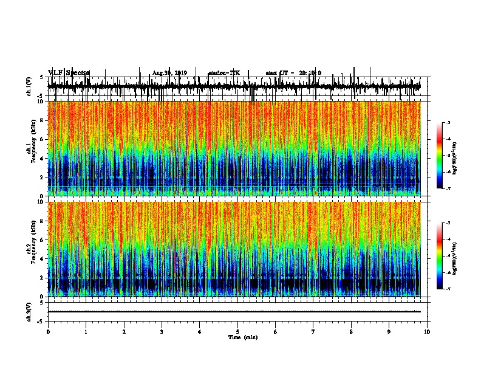Viewport: 481px width, 372px height.
Task: Click the "ch.3(V)" axis label
Action: pyautogui.click(x=29, y=312)
